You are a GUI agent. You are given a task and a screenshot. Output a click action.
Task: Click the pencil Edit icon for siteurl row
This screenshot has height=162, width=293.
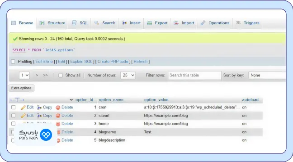[23, 116]
